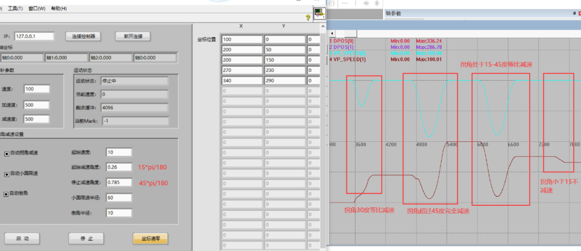
Task: Click the 当前Mark field showing -1
Action: pos(134,121)
